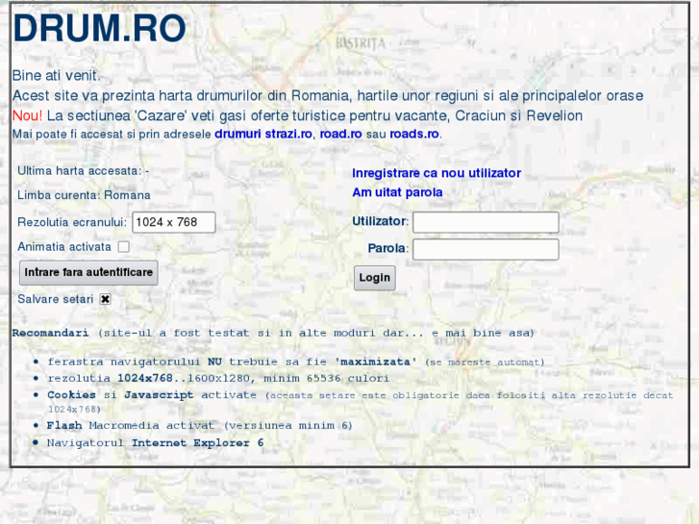Viewport: 699px width, 524px height.
Task: Open the drumuri strazi.ro link
Action: [x=263, y=134]
